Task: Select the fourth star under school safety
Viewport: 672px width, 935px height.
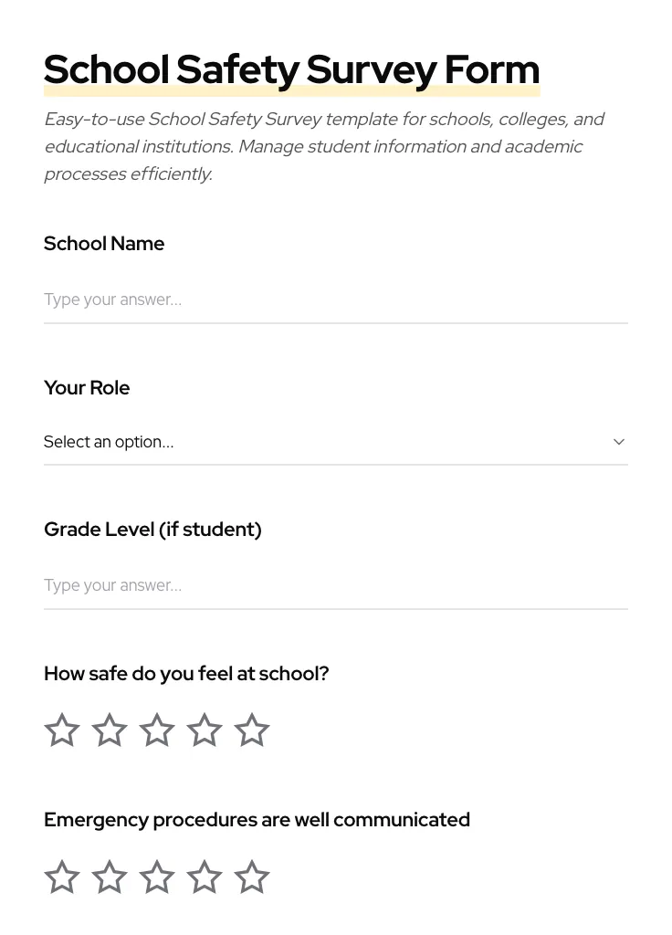Action: tap(204, 730)
